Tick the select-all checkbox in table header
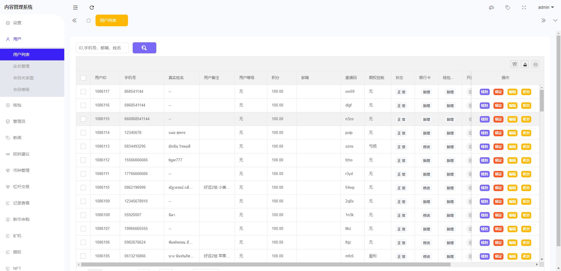Screen dimensions: 561x271 [83, 78]
